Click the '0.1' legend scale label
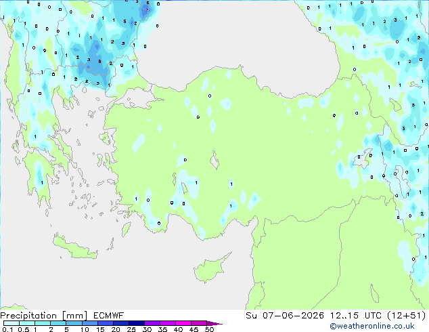 coord(7,329)
